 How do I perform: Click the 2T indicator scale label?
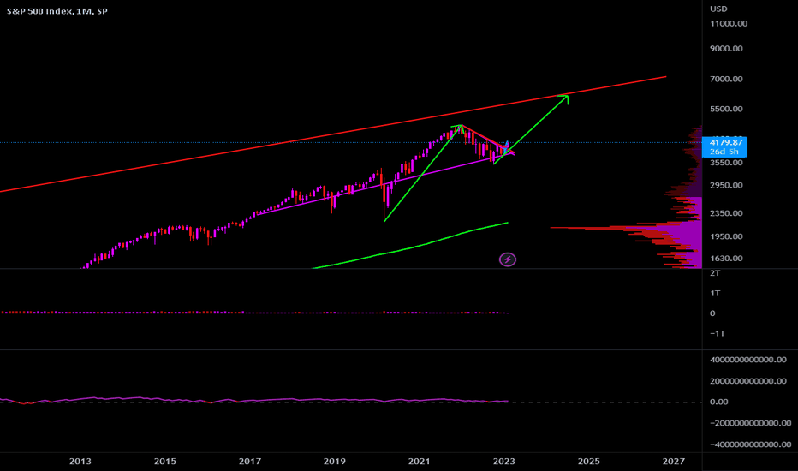click(x=715, y=273)
